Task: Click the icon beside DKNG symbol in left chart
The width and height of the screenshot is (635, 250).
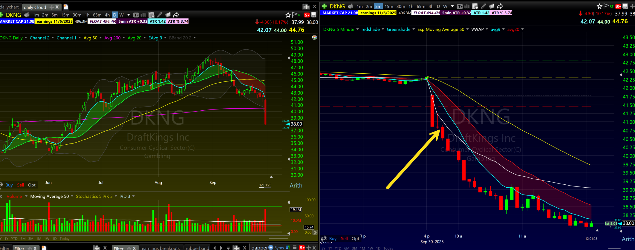Action: pyautogui.click(x=27, y=15)
